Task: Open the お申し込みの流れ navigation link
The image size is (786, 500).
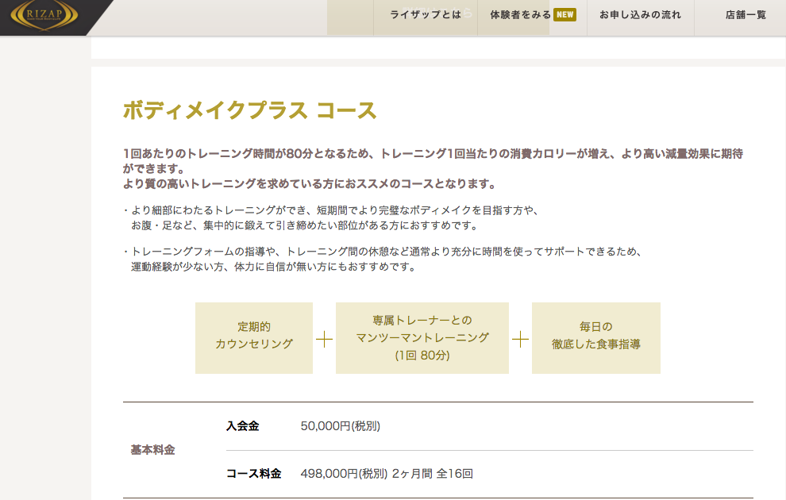Action: 640,15
